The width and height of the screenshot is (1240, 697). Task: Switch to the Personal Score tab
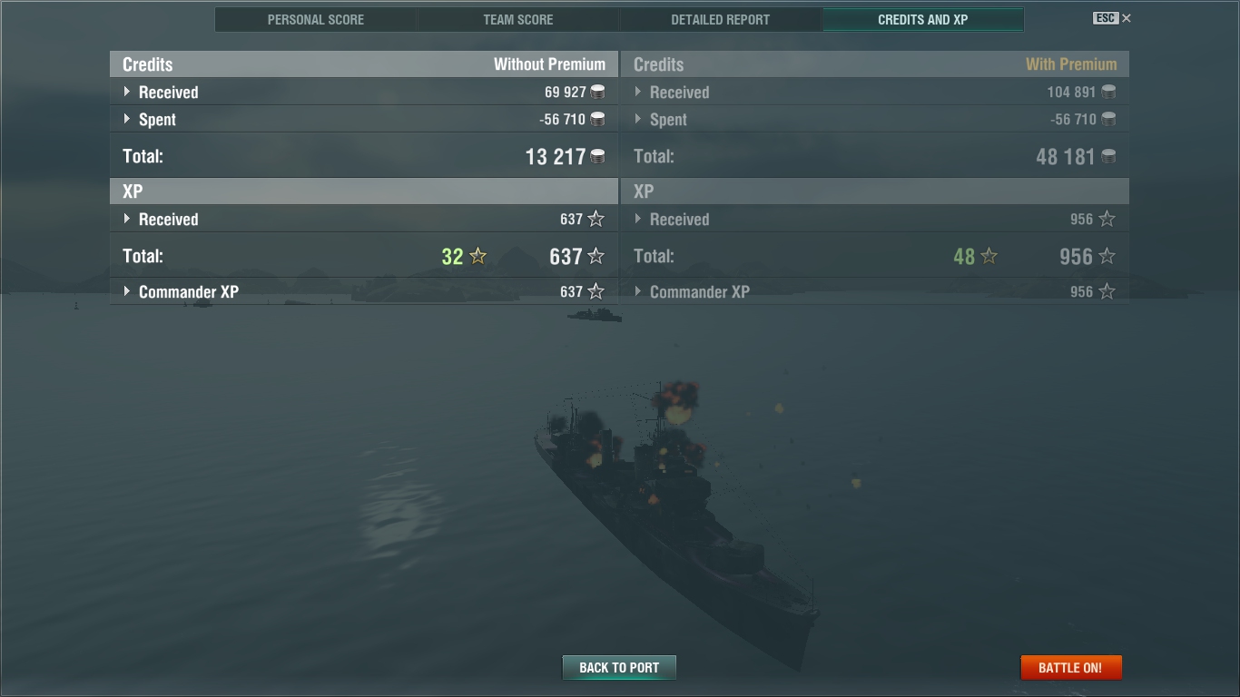click(316, 20)
